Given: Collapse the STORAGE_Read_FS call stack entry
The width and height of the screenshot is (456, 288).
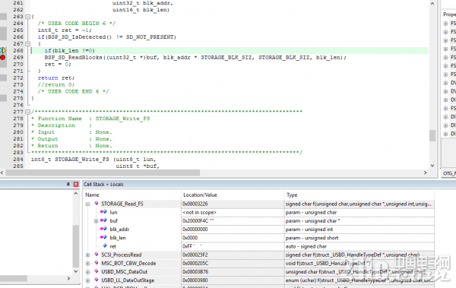Looking at the screenshot, I should pyautogui.click(x=87, y=204).
